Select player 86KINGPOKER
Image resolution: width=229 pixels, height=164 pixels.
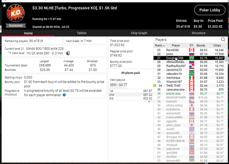click(x=176, y=97)
